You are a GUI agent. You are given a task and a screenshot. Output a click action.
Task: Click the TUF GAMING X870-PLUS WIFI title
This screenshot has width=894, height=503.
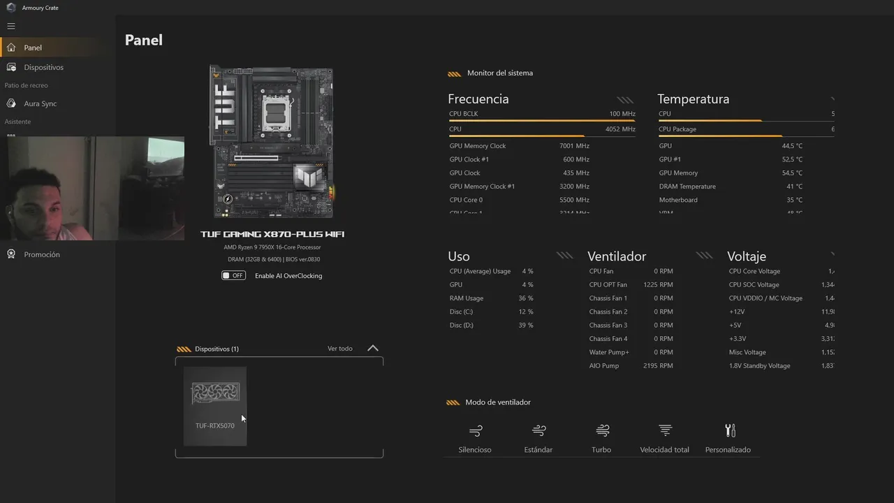click(272, 234)
